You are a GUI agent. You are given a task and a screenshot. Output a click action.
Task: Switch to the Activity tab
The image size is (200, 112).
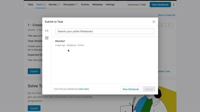click(x=85, y=4)
